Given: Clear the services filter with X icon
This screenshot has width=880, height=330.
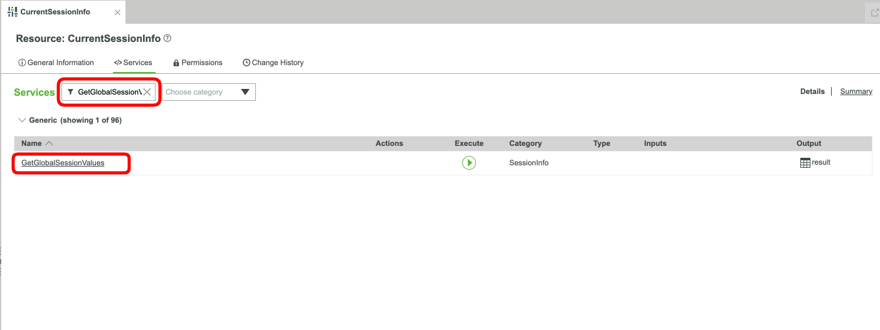Looking at the screenshot, I should pyautogui.click(x=147, y=92).
